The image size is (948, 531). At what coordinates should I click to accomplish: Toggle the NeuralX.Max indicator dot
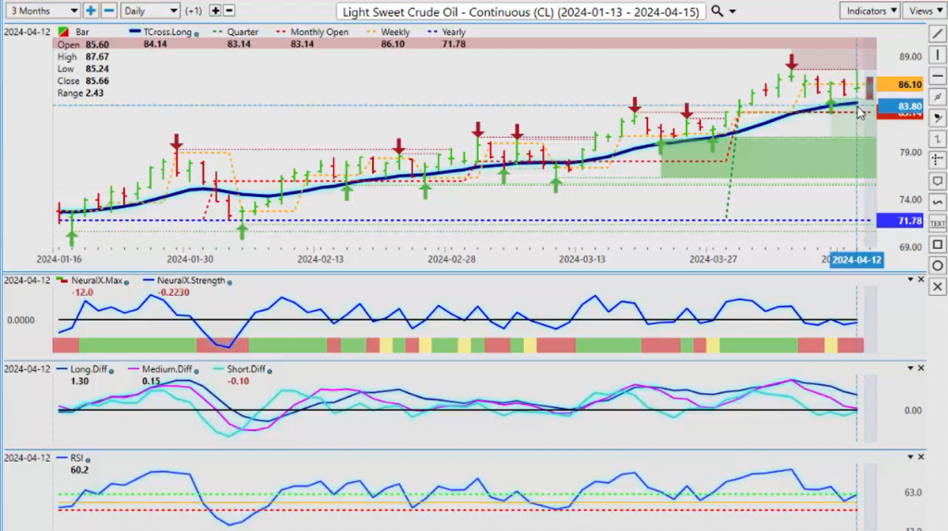click(126, 282)
